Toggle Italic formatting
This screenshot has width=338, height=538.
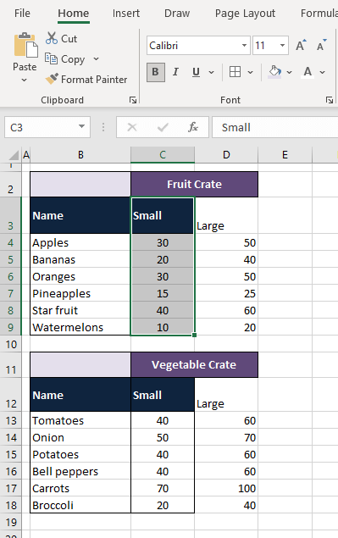click(x=175, y=72)
